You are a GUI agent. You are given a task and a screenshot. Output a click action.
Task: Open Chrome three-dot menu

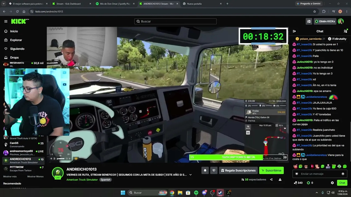click(347, 11)
